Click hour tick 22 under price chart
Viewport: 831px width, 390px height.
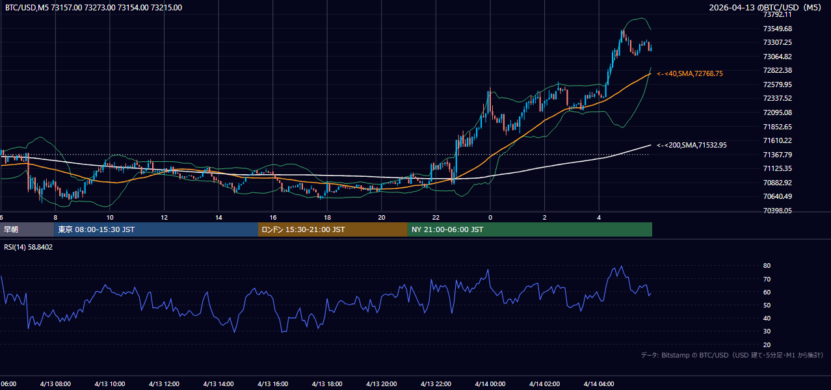pos(436,217)
